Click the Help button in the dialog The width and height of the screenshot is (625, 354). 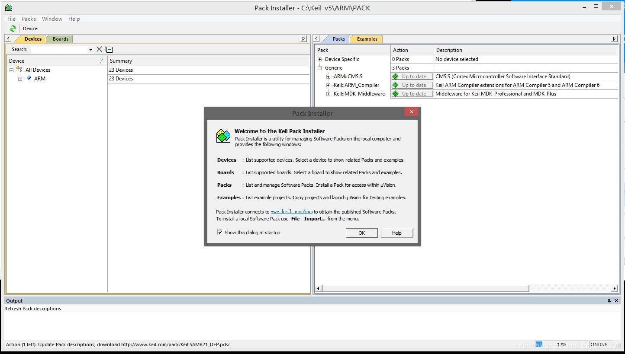397,233
